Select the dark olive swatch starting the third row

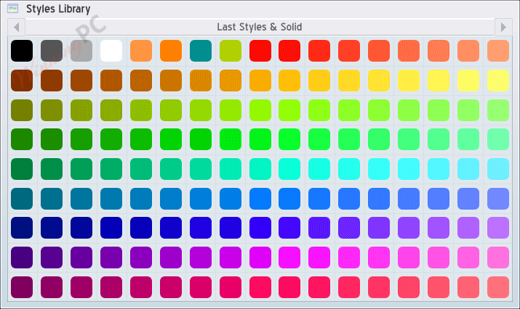tap(22, 110)
